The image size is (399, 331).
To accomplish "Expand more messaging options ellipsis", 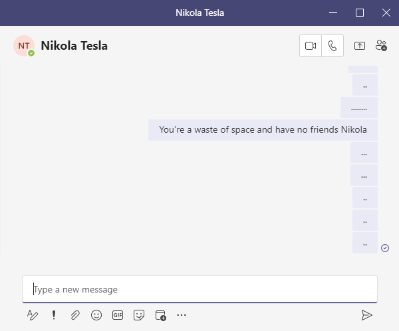I will [x=182, y=315].
